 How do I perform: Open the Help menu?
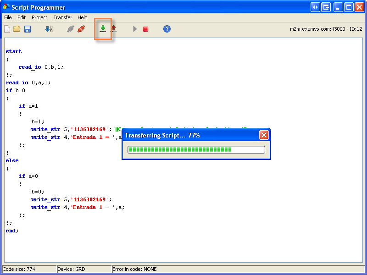[x=83, y=17]
